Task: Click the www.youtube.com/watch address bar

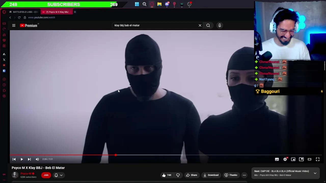Action: point(42,18)
